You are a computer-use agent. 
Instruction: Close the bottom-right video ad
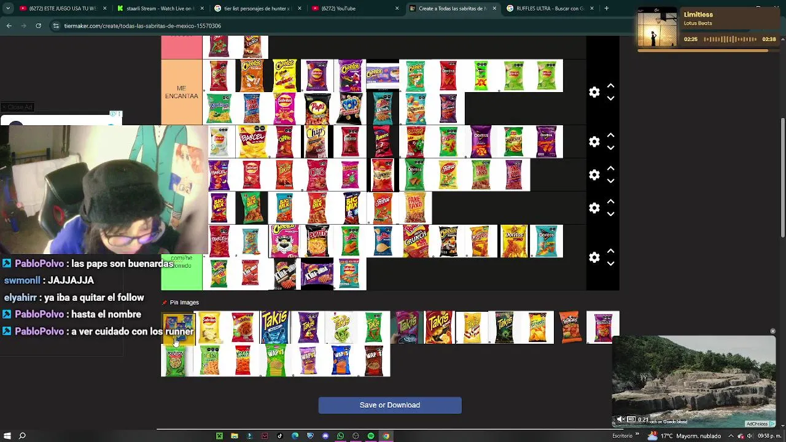click(x=772, y=331)
